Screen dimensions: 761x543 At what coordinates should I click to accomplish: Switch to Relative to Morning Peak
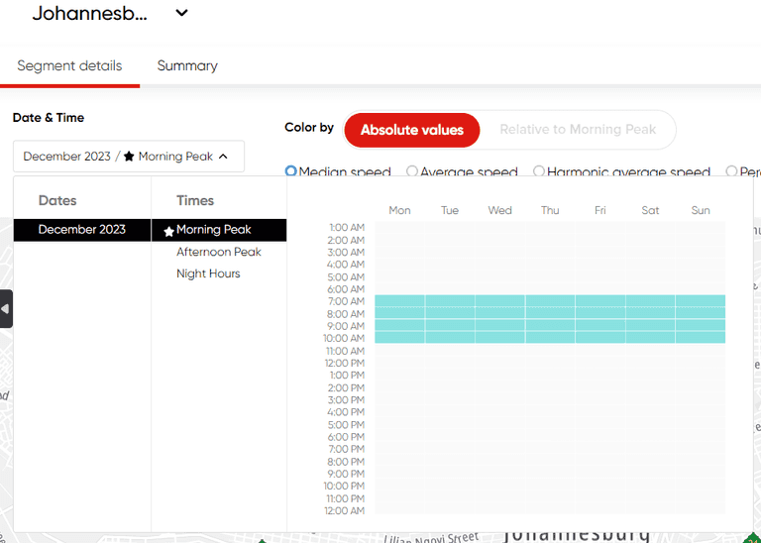pyautogui.click(x=577, y=130)
